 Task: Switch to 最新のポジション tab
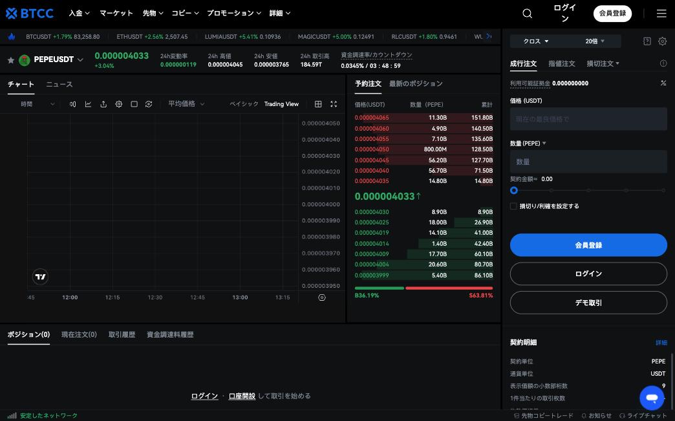tap(416, 83)
